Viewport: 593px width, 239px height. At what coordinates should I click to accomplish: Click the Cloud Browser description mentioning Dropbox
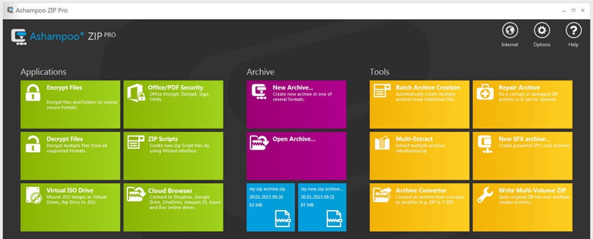tap(184, 202)
